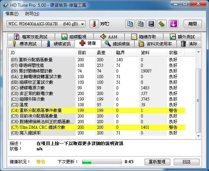Click data value 1401 in C7 row
Image resolution: width=209 pixels, height=171 pixels.
pos(145,127)
